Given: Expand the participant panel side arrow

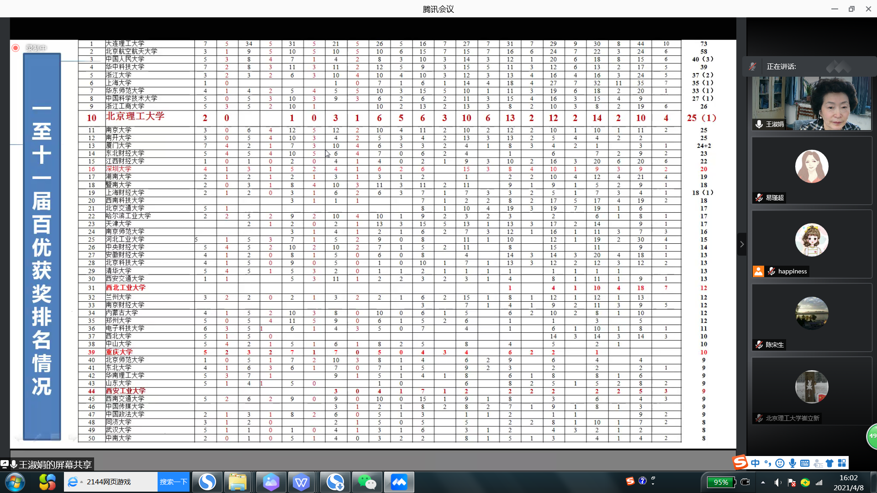Looking at the screenshot, I should [742, 244].
